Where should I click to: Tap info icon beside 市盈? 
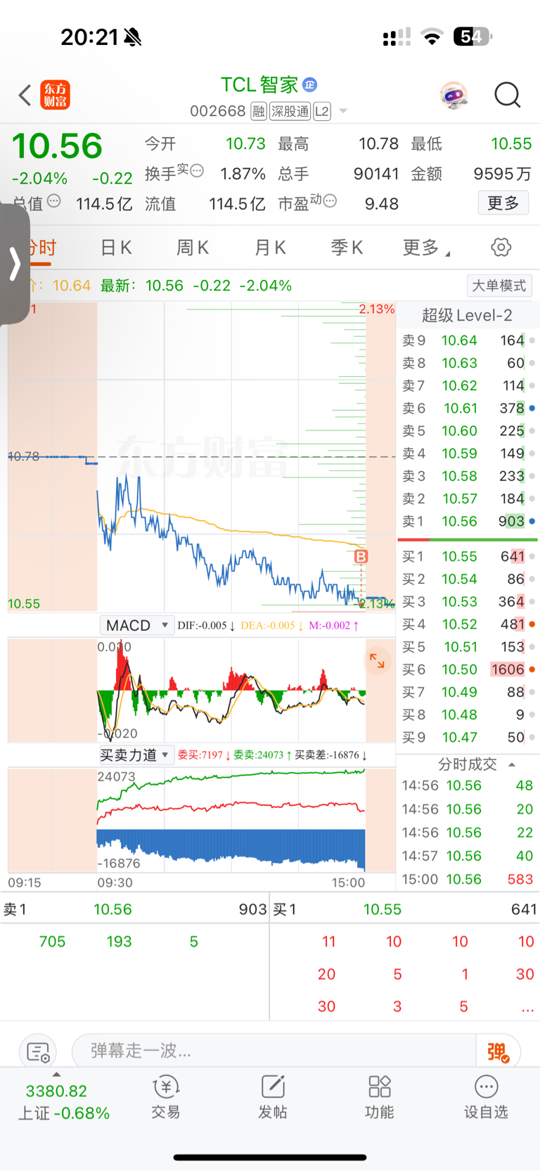[330, 200]
